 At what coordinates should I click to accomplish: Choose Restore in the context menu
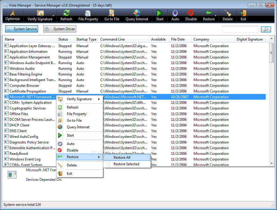coord(80,157)
